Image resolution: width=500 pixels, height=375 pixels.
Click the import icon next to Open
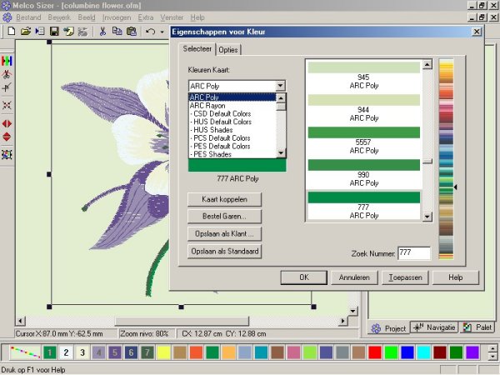(40, 32)
